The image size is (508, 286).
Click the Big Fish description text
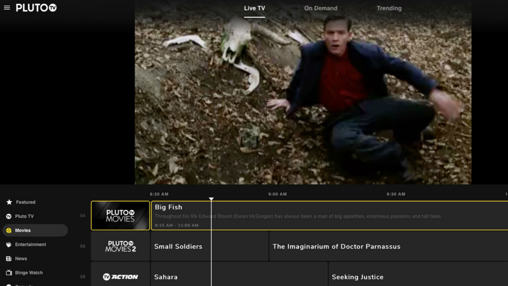pos(298,216)
